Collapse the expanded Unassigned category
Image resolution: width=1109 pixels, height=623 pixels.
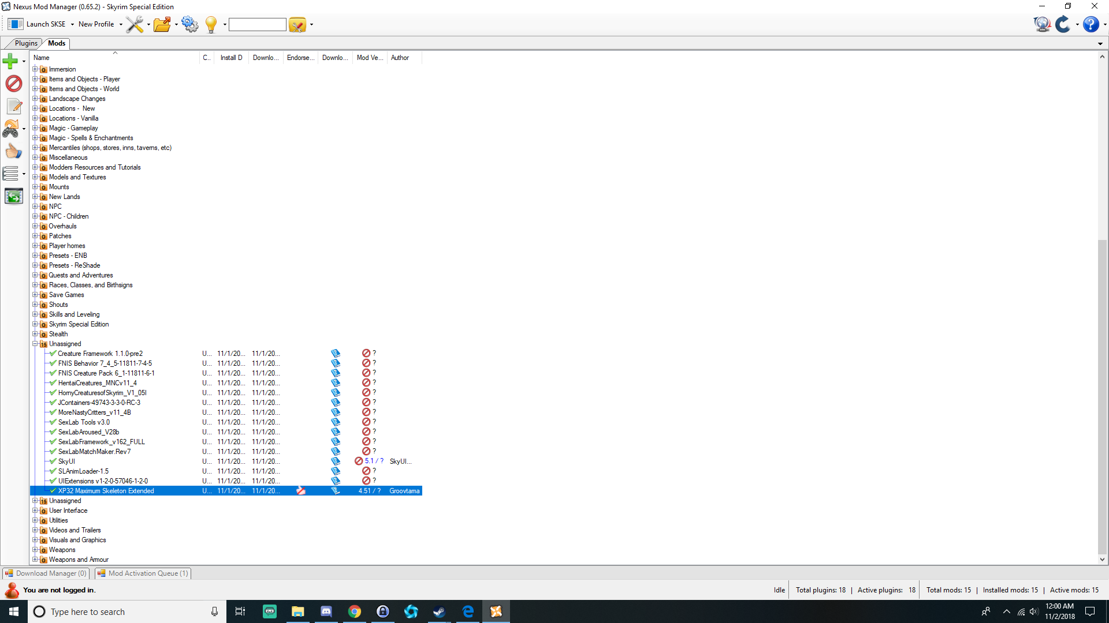(x=35, y=344)
